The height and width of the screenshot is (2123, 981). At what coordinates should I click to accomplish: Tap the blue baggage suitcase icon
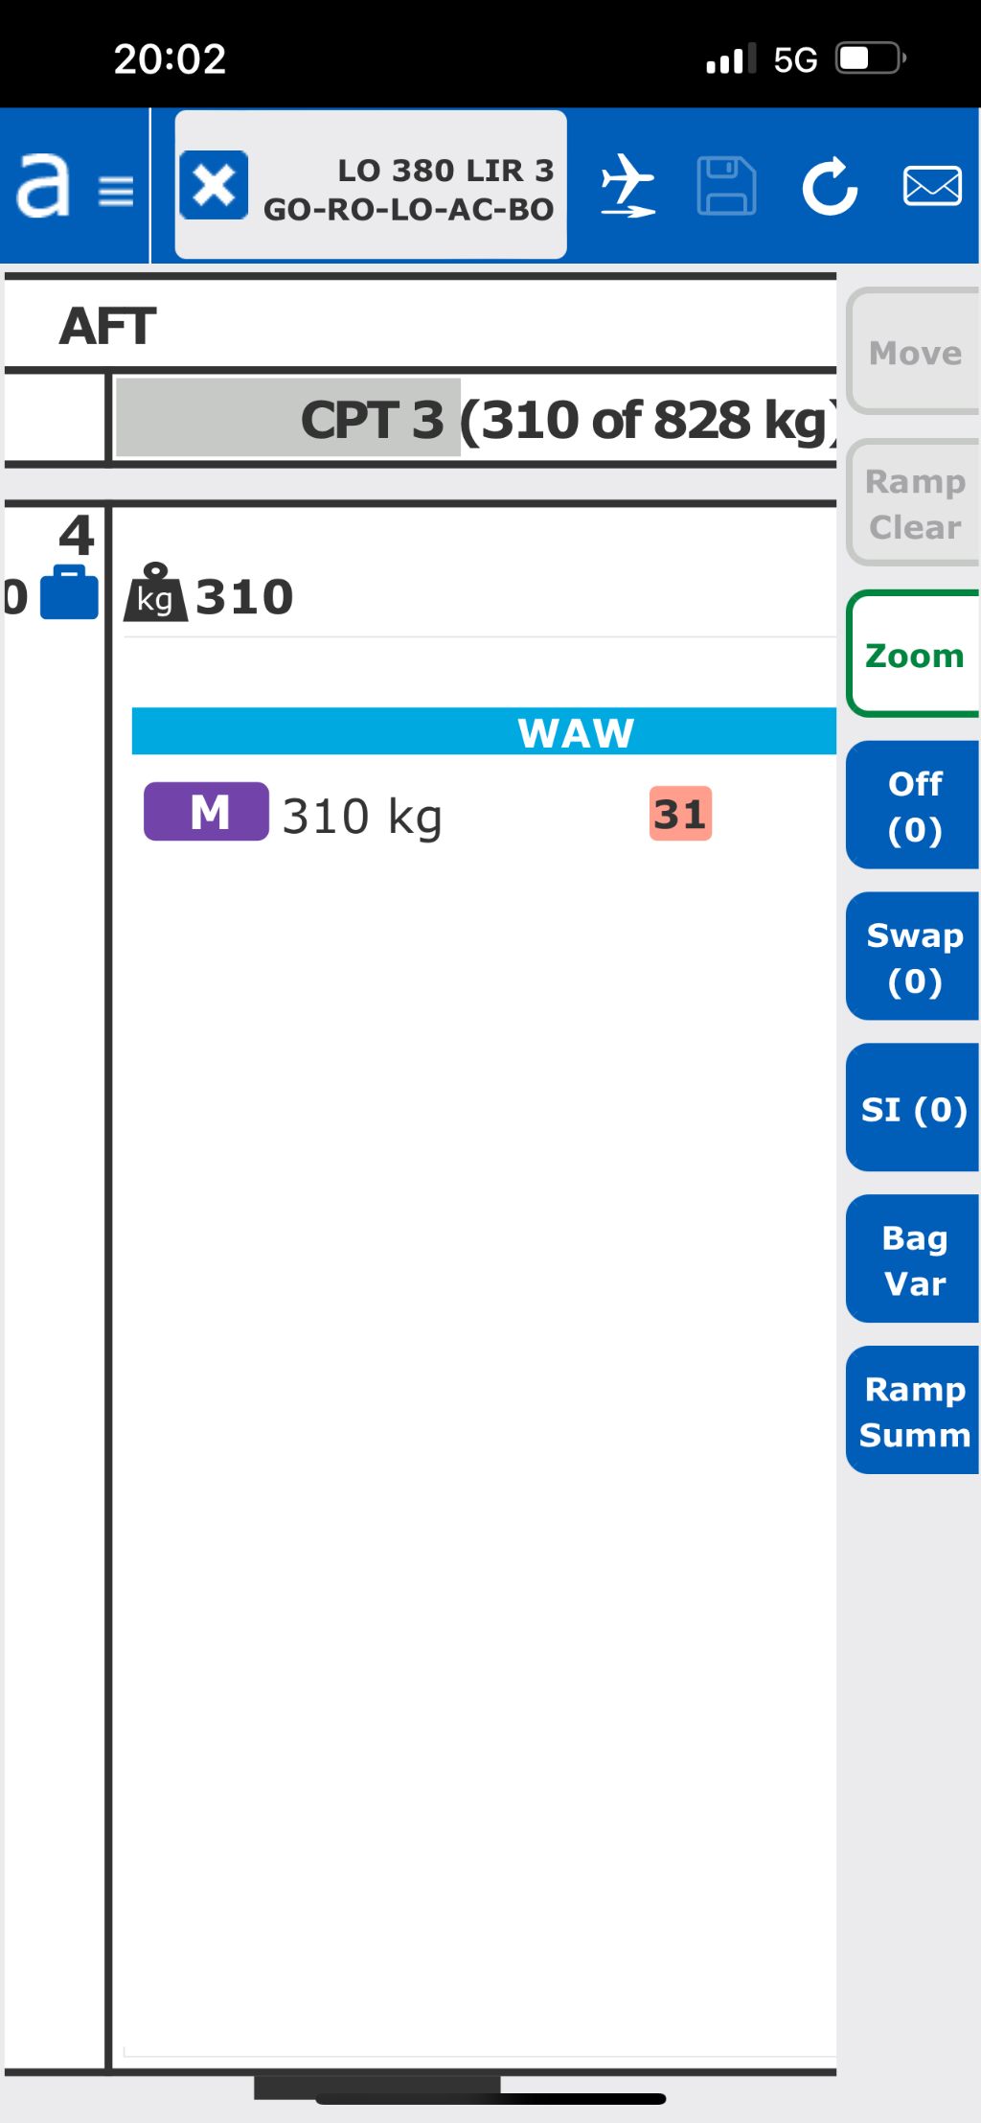tap(69, 593)
